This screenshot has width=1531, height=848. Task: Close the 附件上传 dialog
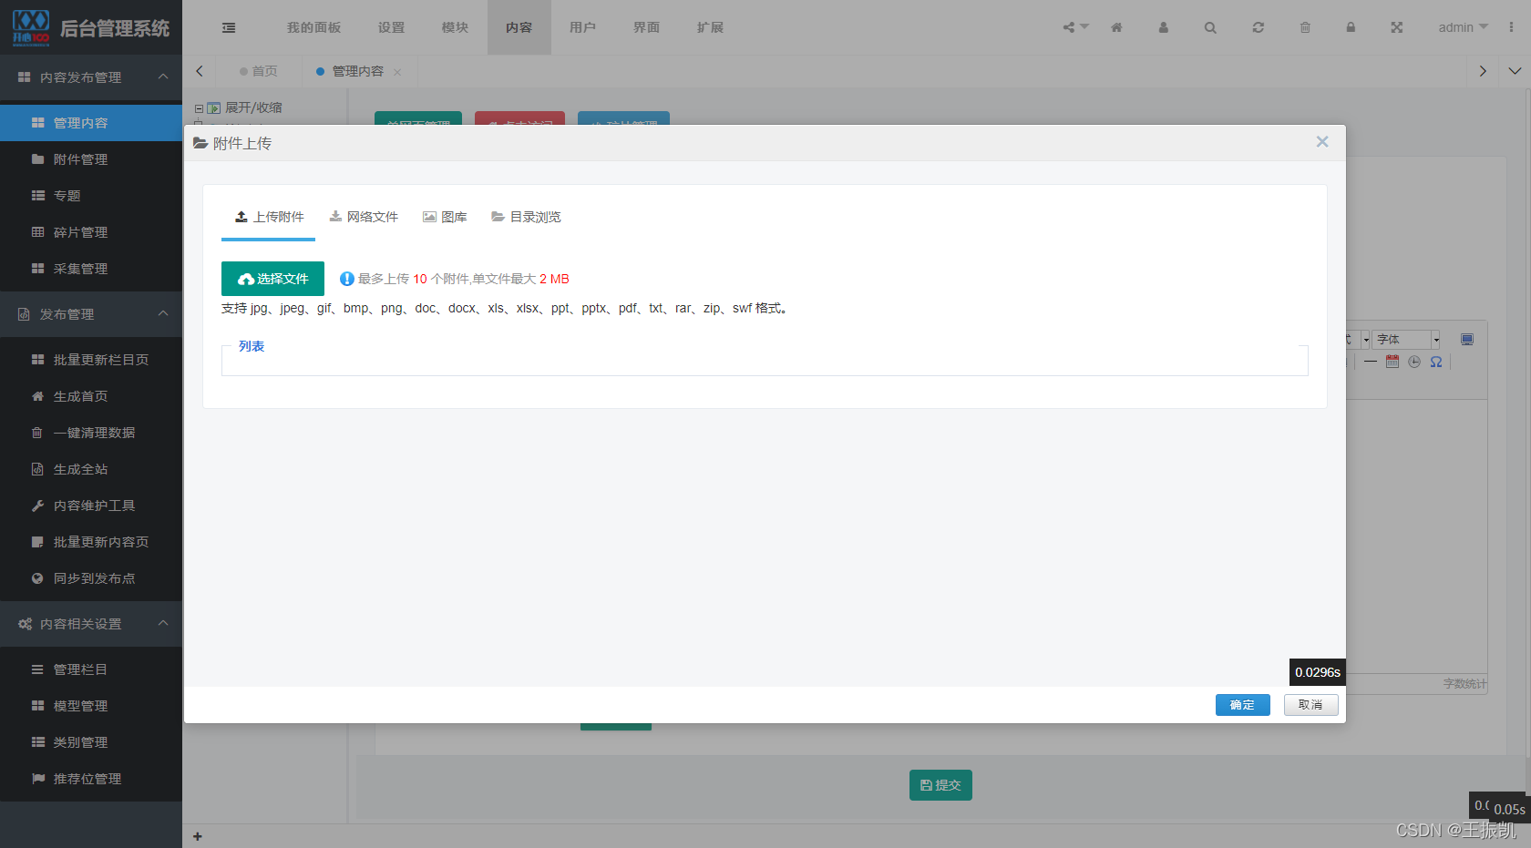[x=1322, y=142]
